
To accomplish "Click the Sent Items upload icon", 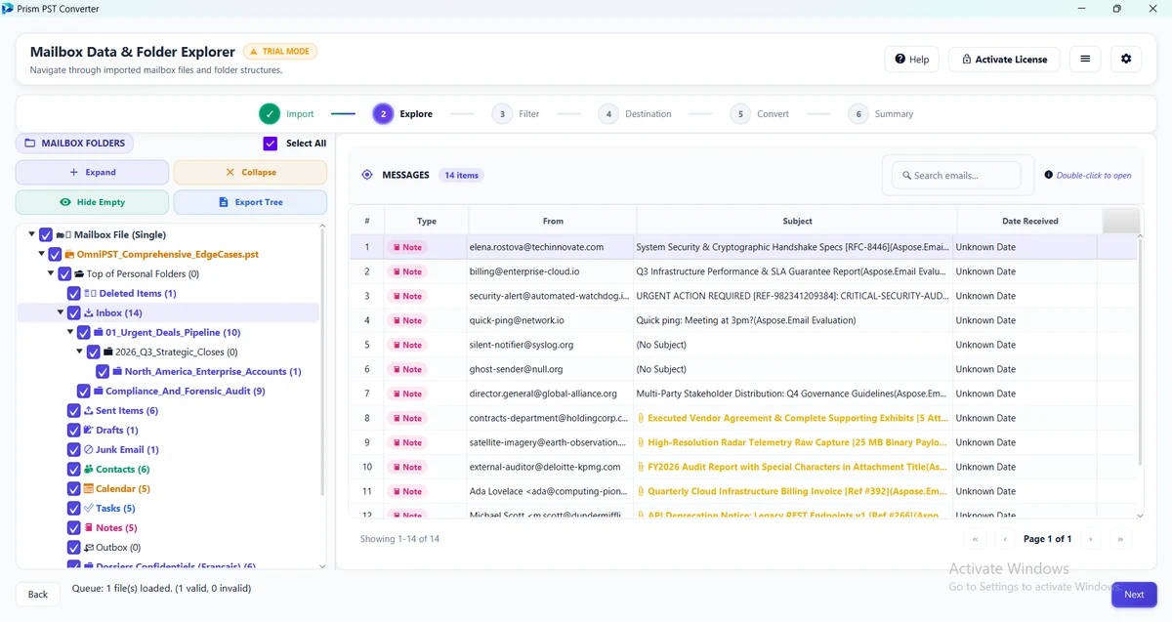I will (89, 410).
